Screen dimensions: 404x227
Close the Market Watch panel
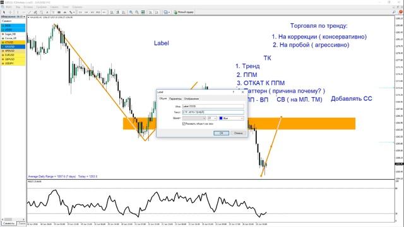pyautogui.click(x=24, y=17)
